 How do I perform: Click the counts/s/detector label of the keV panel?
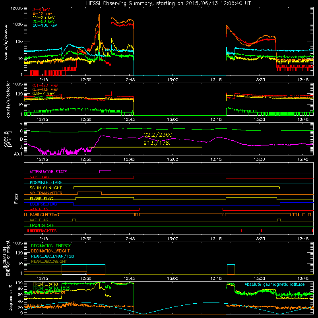click(6, 41)
